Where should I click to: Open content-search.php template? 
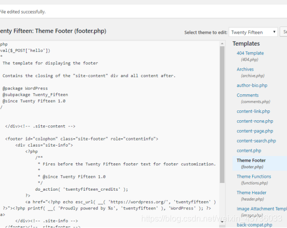tap(256, 141)
